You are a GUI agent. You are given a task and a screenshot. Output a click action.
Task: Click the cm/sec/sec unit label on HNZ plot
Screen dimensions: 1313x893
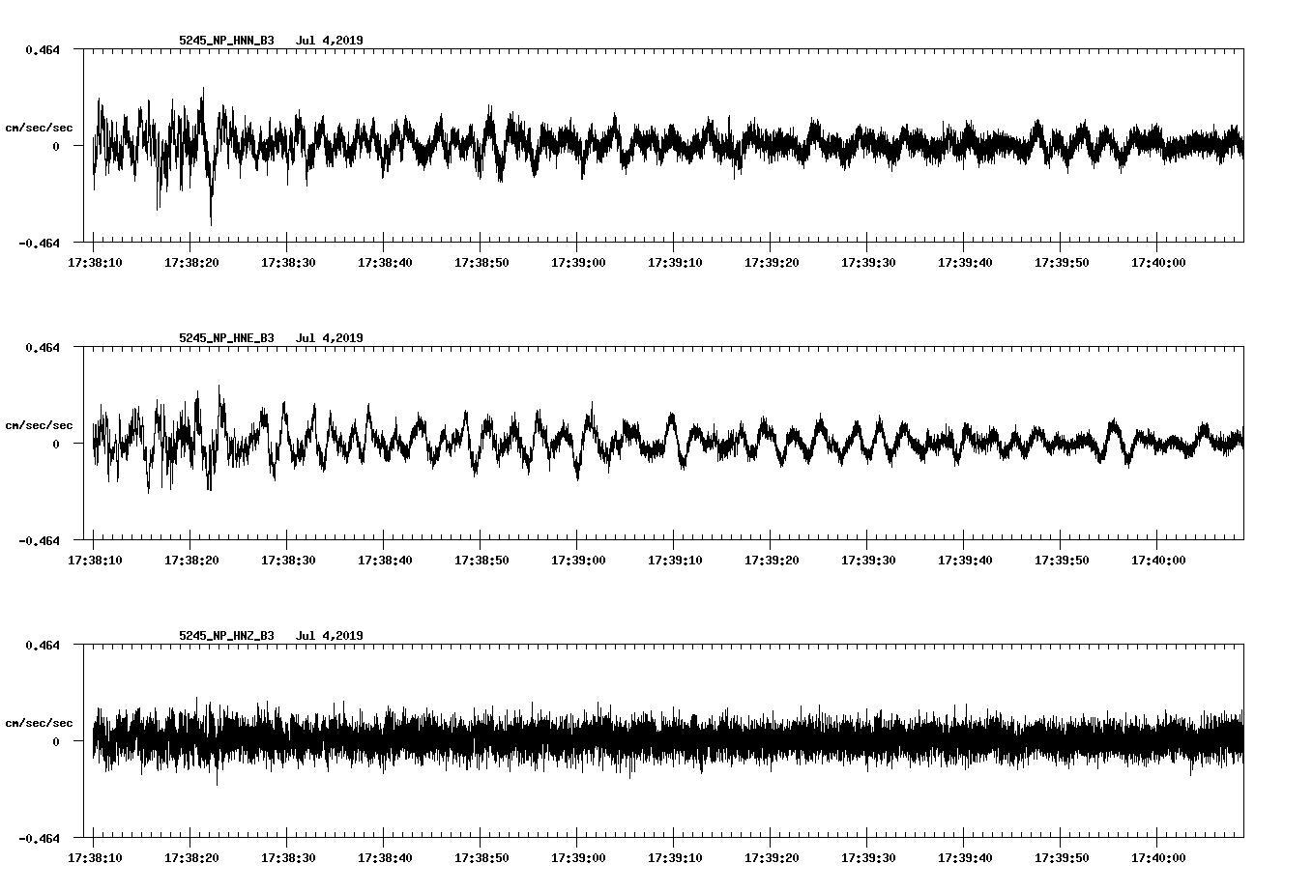(39, 723)
